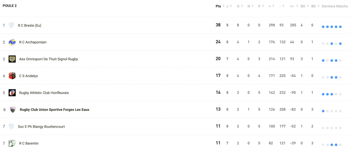Click the R C Barentin club logo

[12, 143]
